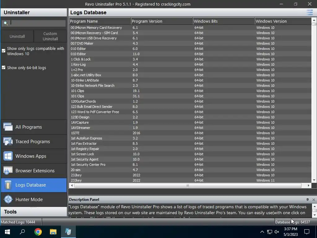317x238 pixels.
Task: Switch to Hunter Mode module
Action: (x=34, y=199)
